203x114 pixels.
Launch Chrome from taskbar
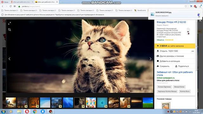click(x=35, y=111)
